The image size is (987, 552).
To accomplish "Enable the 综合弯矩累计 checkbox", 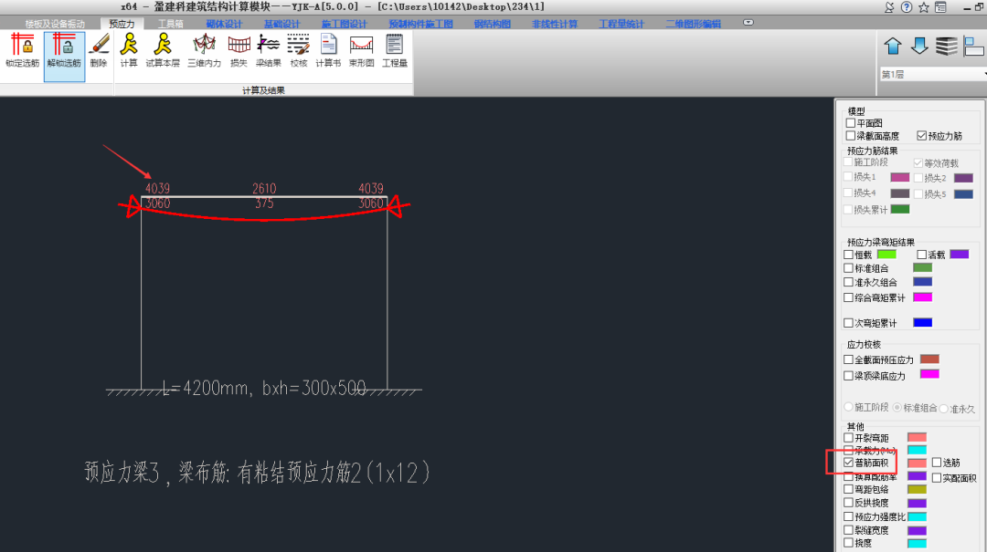I will click(x=848, y=297).
